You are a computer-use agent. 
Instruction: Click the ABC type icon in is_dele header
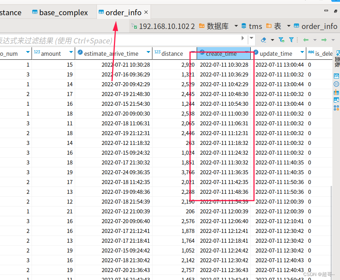(311, 52)
